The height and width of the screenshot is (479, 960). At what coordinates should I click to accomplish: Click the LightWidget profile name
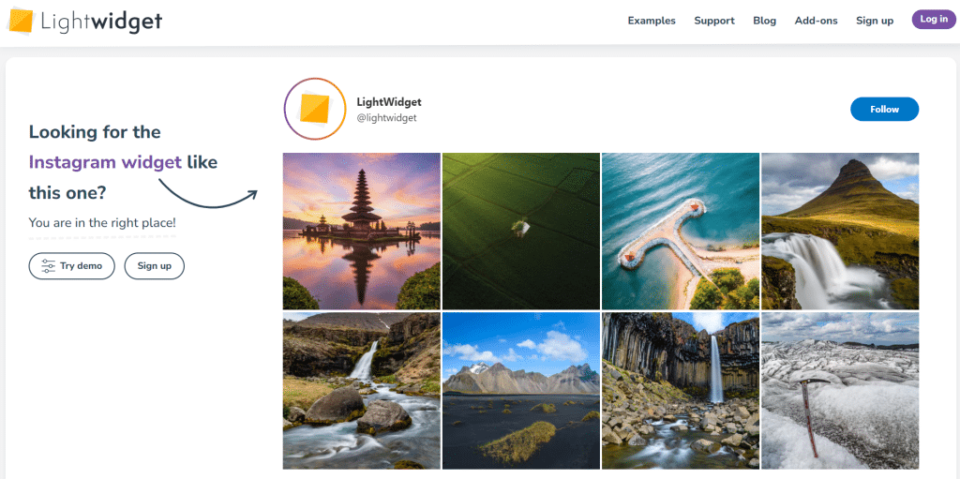[x=389, y=101]
